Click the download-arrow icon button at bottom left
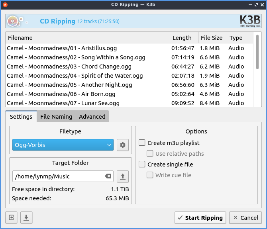This screenshot has height=229, width=267. [26, 217]
